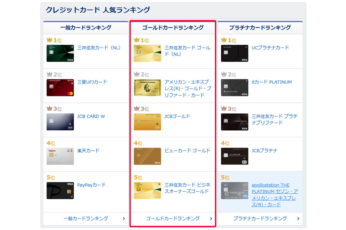
Task: Open the 三井住友カード ゴールド（NL） link
Action: 188,51
